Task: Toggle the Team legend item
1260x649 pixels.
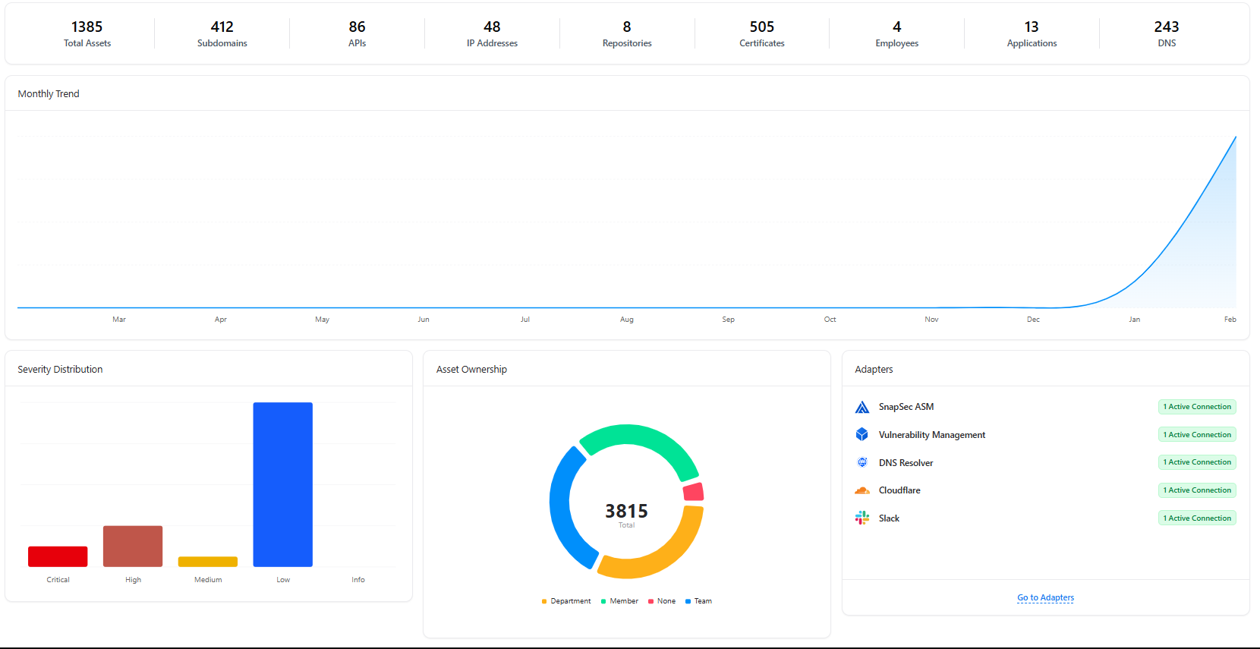Action: coord(698,601)
